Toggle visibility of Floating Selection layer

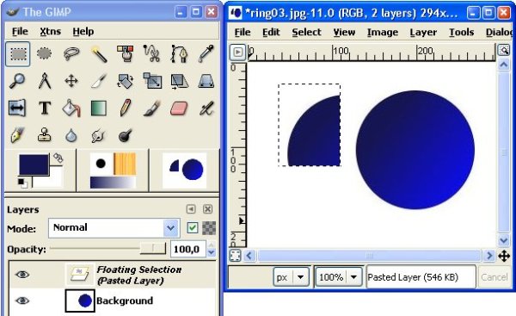point(22,275)
